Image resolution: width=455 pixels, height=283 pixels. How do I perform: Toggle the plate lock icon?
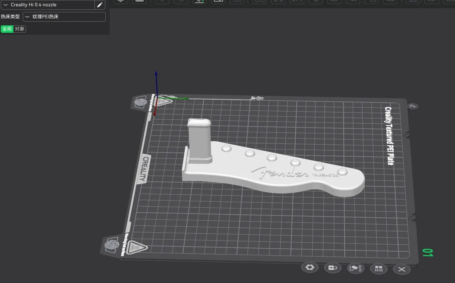point(332,268)
